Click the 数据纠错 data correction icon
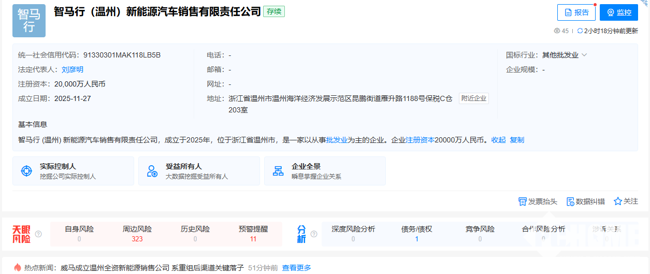Screen dimensions: 650x274 click(570, 201)
